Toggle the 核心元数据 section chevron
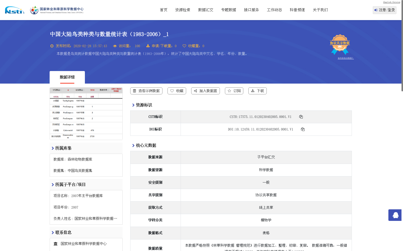This screenshot has width=403, height=251. pyautogui.click(x=133, y=146)
